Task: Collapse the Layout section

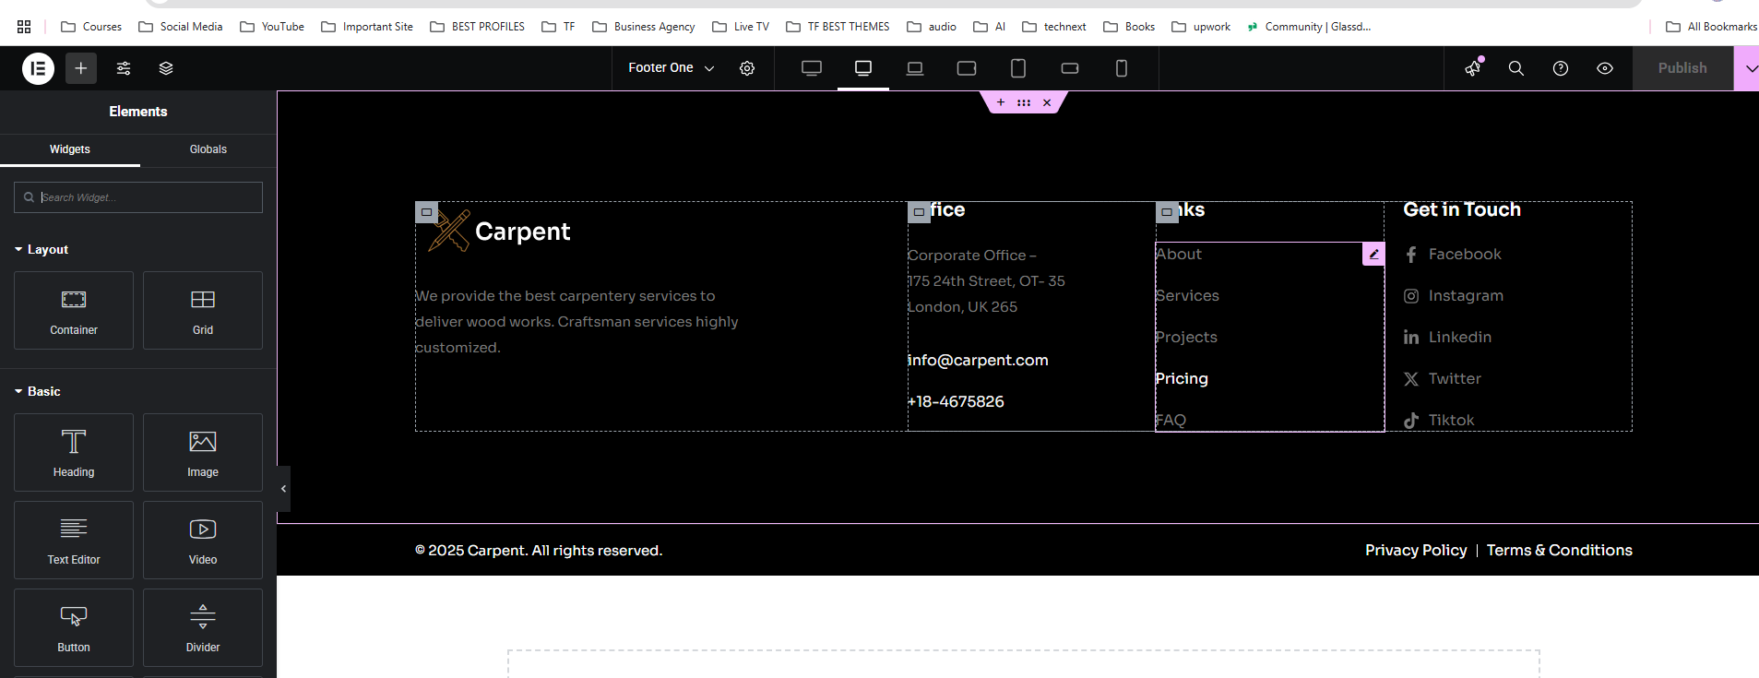Action: coord(42,250)
